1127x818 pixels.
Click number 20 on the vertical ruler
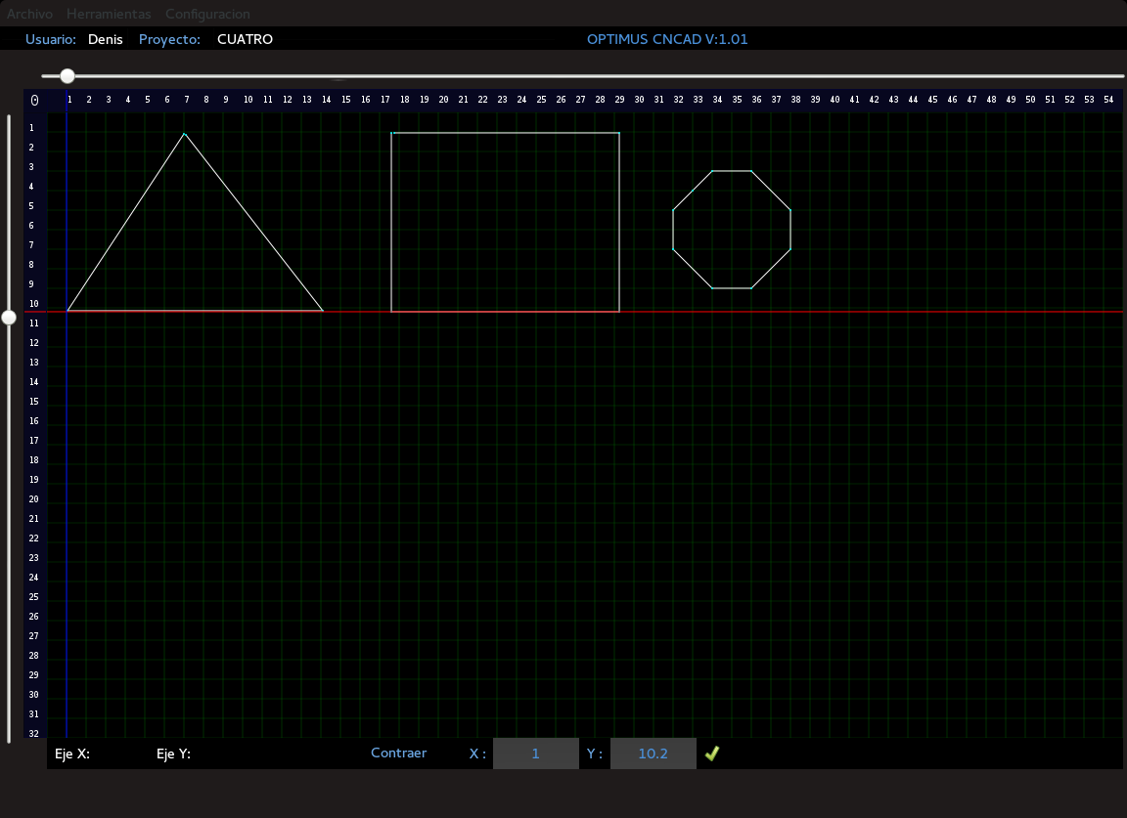34,499
